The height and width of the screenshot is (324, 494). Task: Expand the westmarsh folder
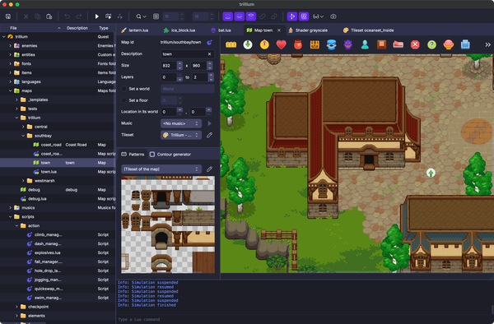click(23, 181)
